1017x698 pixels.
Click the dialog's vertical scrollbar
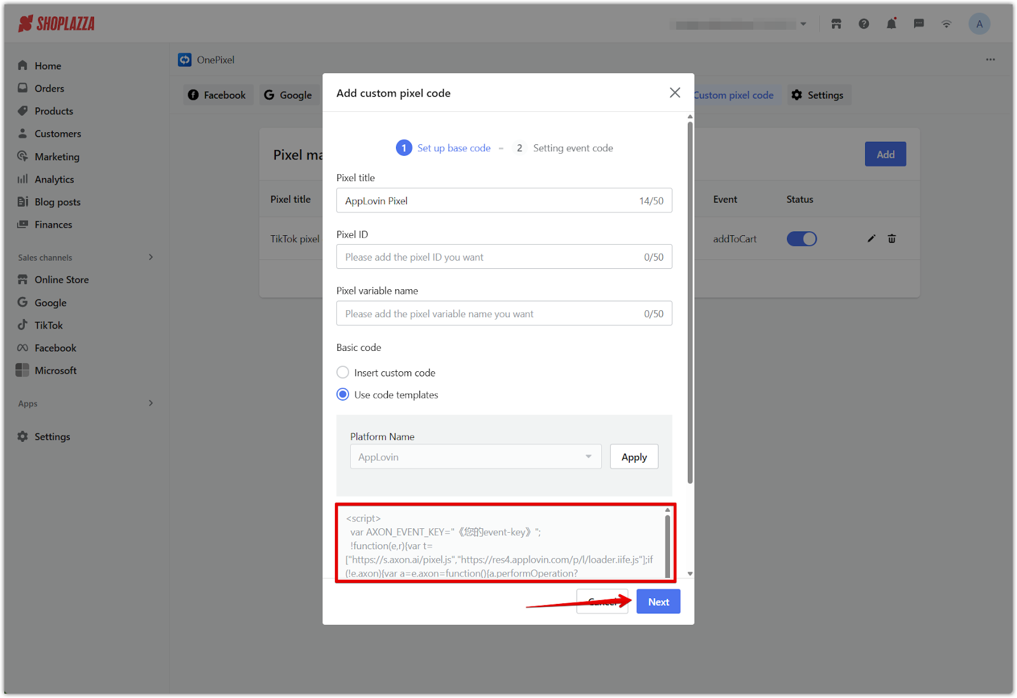tap(690, 302)
